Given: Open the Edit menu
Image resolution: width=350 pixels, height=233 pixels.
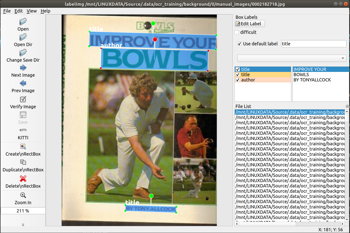Looking at the screenshot, I should point(19,11).
